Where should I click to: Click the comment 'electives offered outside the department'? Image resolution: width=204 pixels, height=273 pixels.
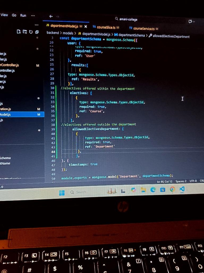click(x=99, y=125)
